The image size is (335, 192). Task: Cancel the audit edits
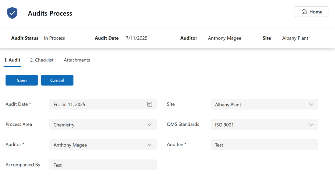[57, 80]
